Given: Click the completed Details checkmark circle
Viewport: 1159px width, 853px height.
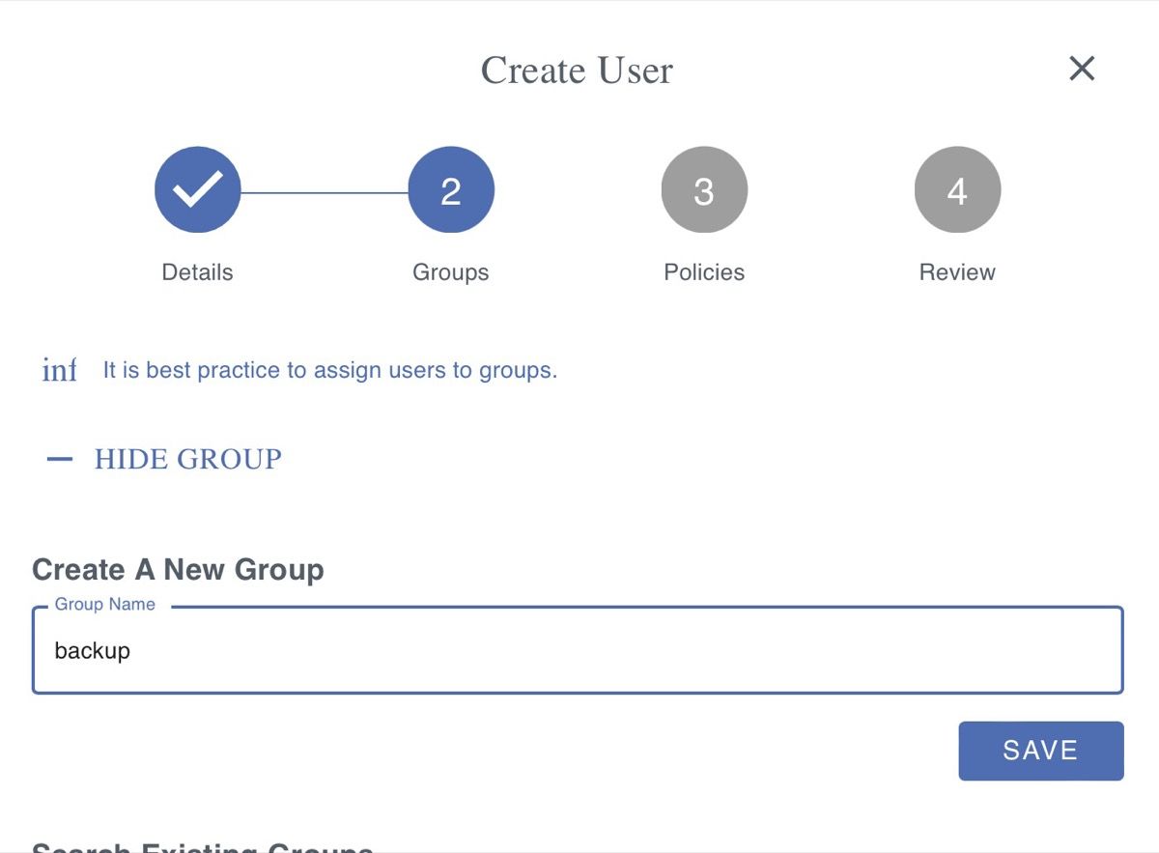Looking at the screenshot, I should (x=197, y=189).
